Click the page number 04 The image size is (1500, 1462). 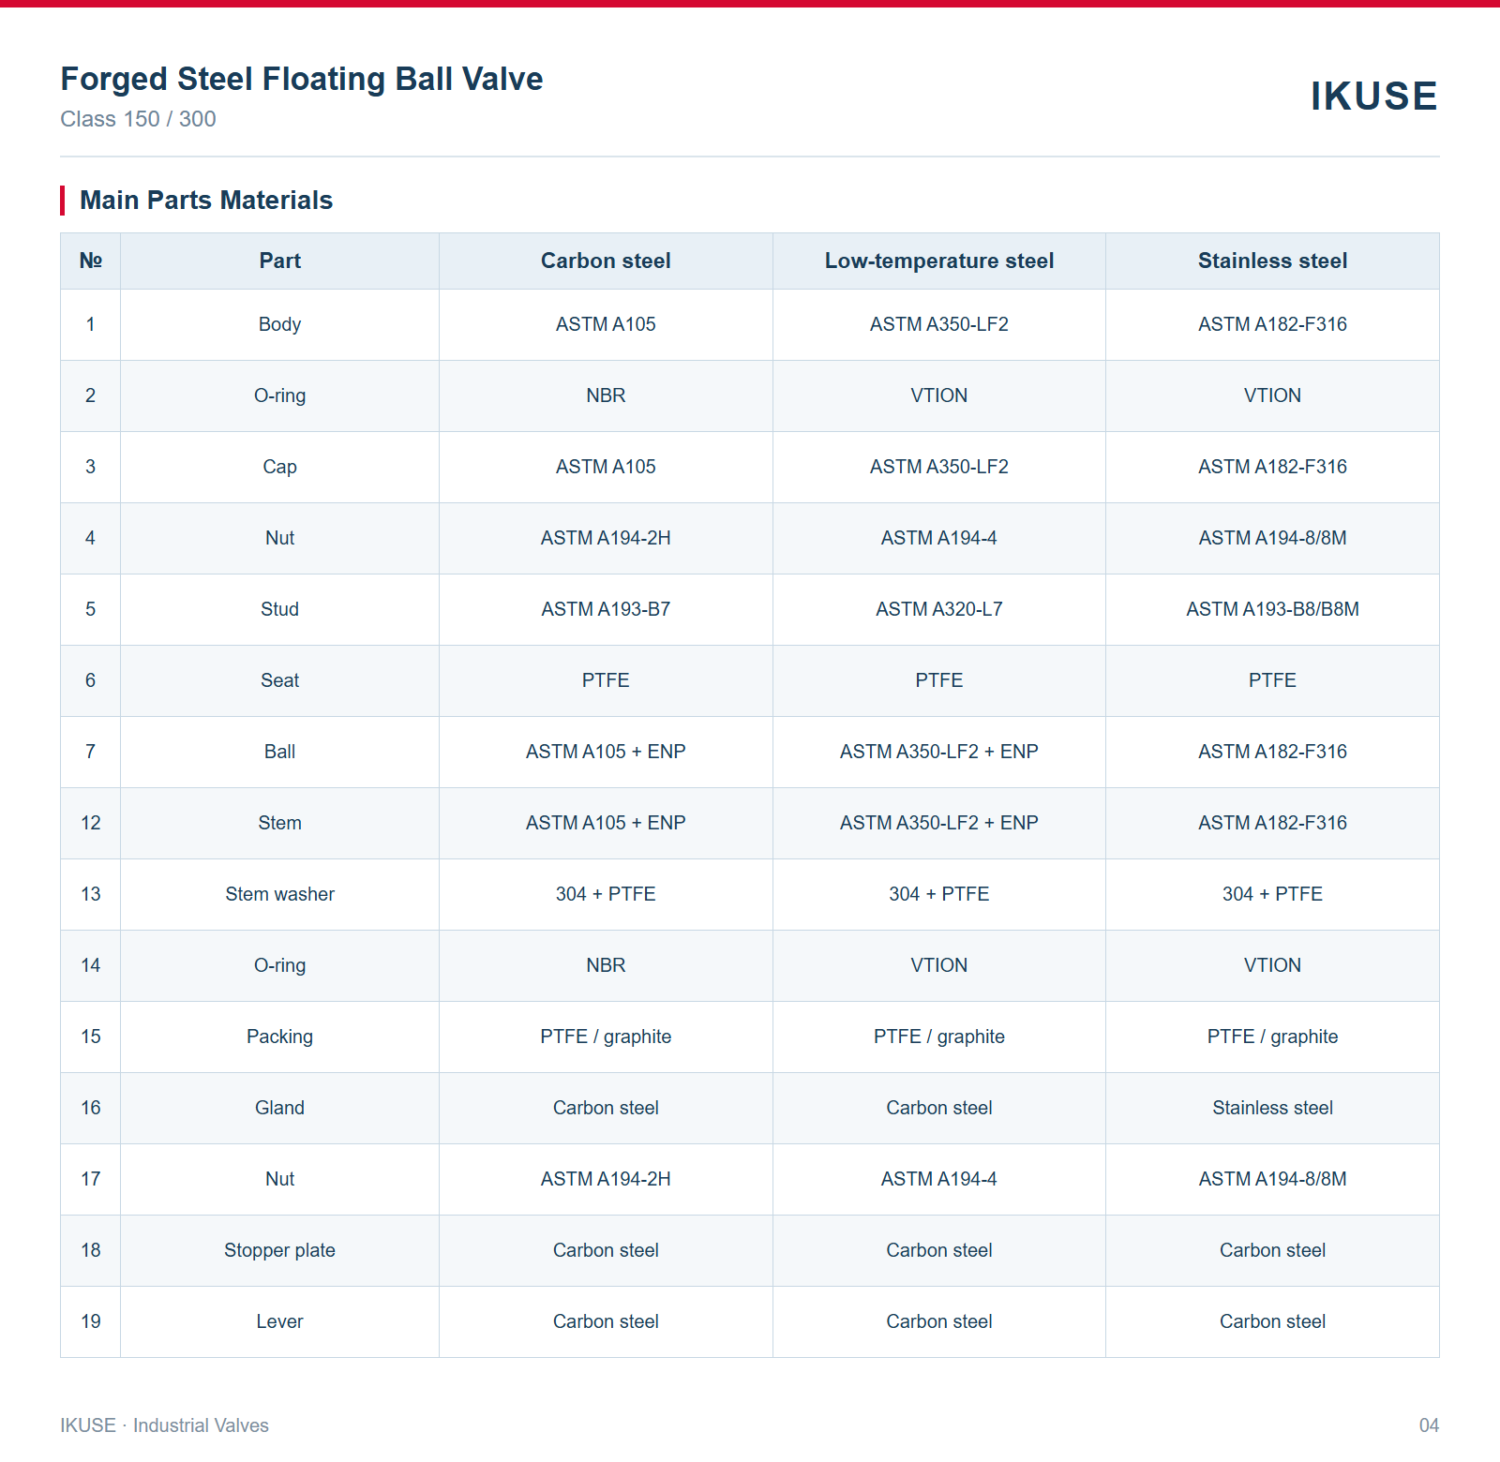(1429, 1425)
